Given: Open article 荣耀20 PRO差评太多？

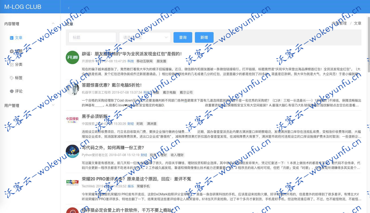Looking at the screenshot, I should [x=136, y=179].
